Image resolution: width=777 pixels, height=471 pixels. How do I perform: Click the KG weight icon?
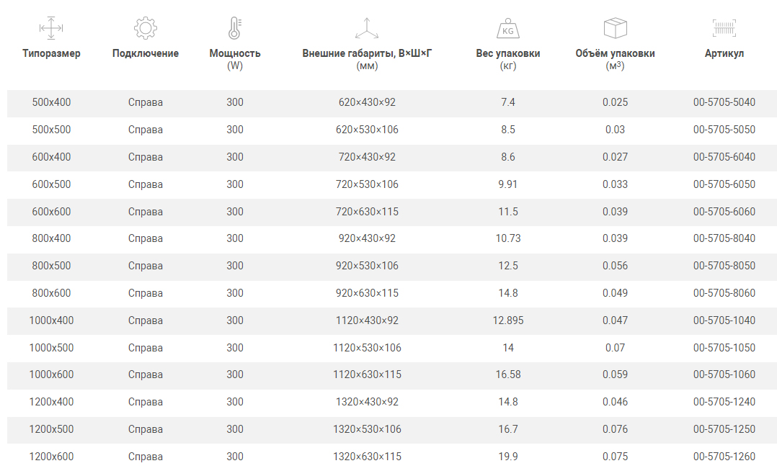pos(507,29)
